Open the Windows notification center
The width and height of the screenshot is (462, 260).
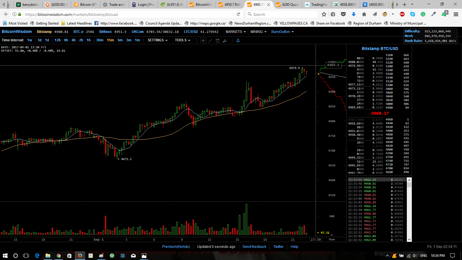452,256
